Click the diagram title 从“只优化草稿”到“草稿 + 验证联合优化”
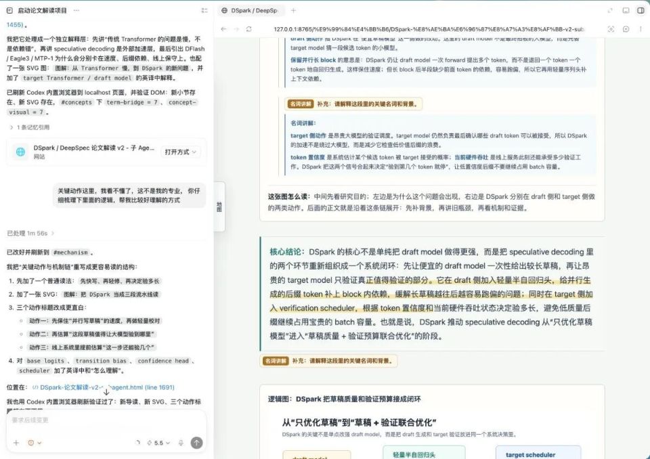 tap(359, 422)
